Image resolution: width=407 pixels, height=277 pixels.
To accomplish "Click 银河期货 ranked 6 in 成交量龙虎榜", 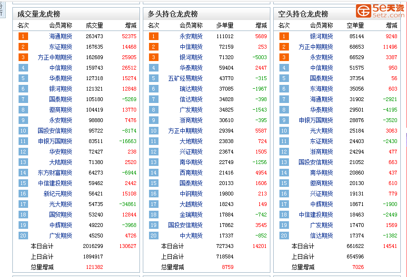I will (60, 89).
